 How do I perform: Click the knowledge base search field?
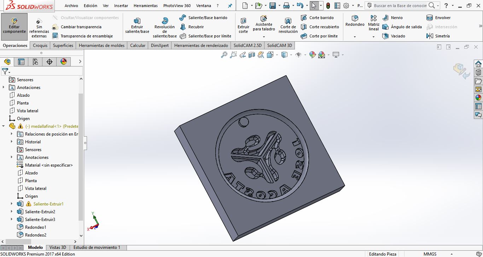pos(400,6)
